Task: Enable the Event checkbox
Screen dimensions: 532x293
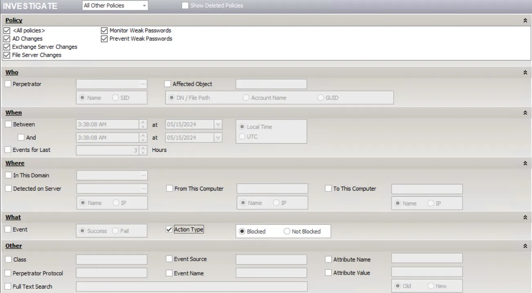Action: pyautogui.click(x=8, y=229)
